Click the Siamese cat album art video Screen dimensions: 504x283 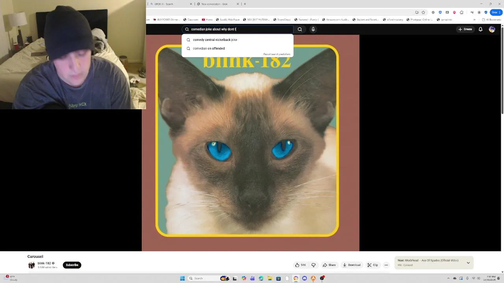(x=250, y=143)
